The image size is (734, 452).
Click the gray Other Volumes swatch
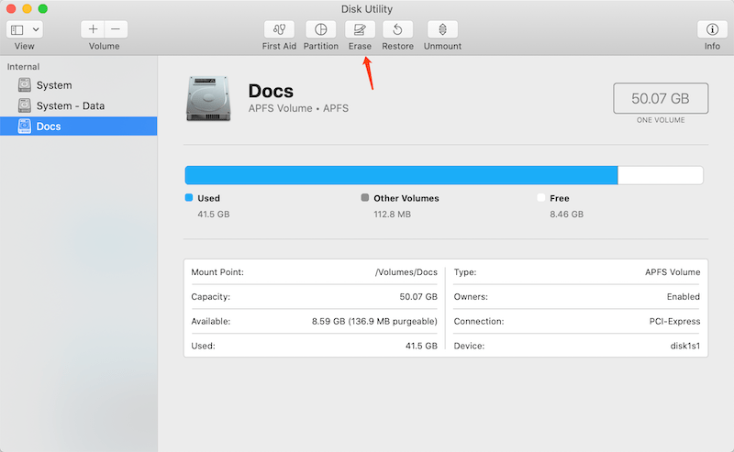[365, 198]
